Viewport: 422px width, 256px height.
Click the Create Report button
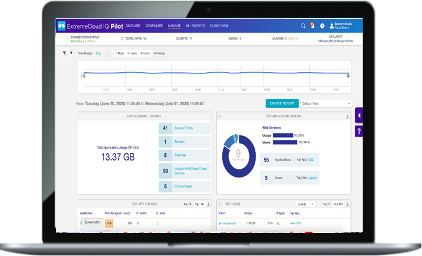point(282,103)
